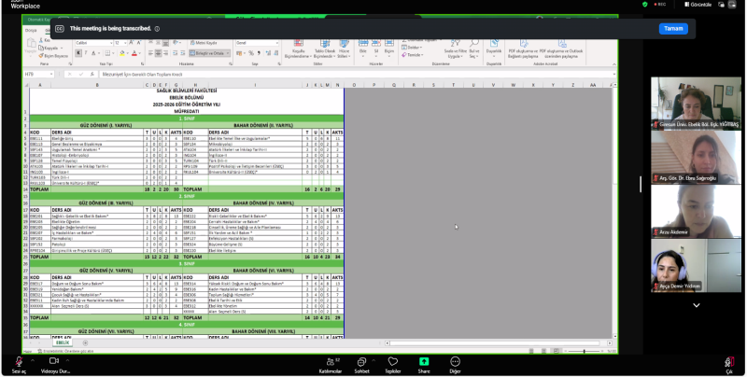Open Tepkiler reactions menu
The height and width of the screenshot is (377, 747).
(392, 365)
